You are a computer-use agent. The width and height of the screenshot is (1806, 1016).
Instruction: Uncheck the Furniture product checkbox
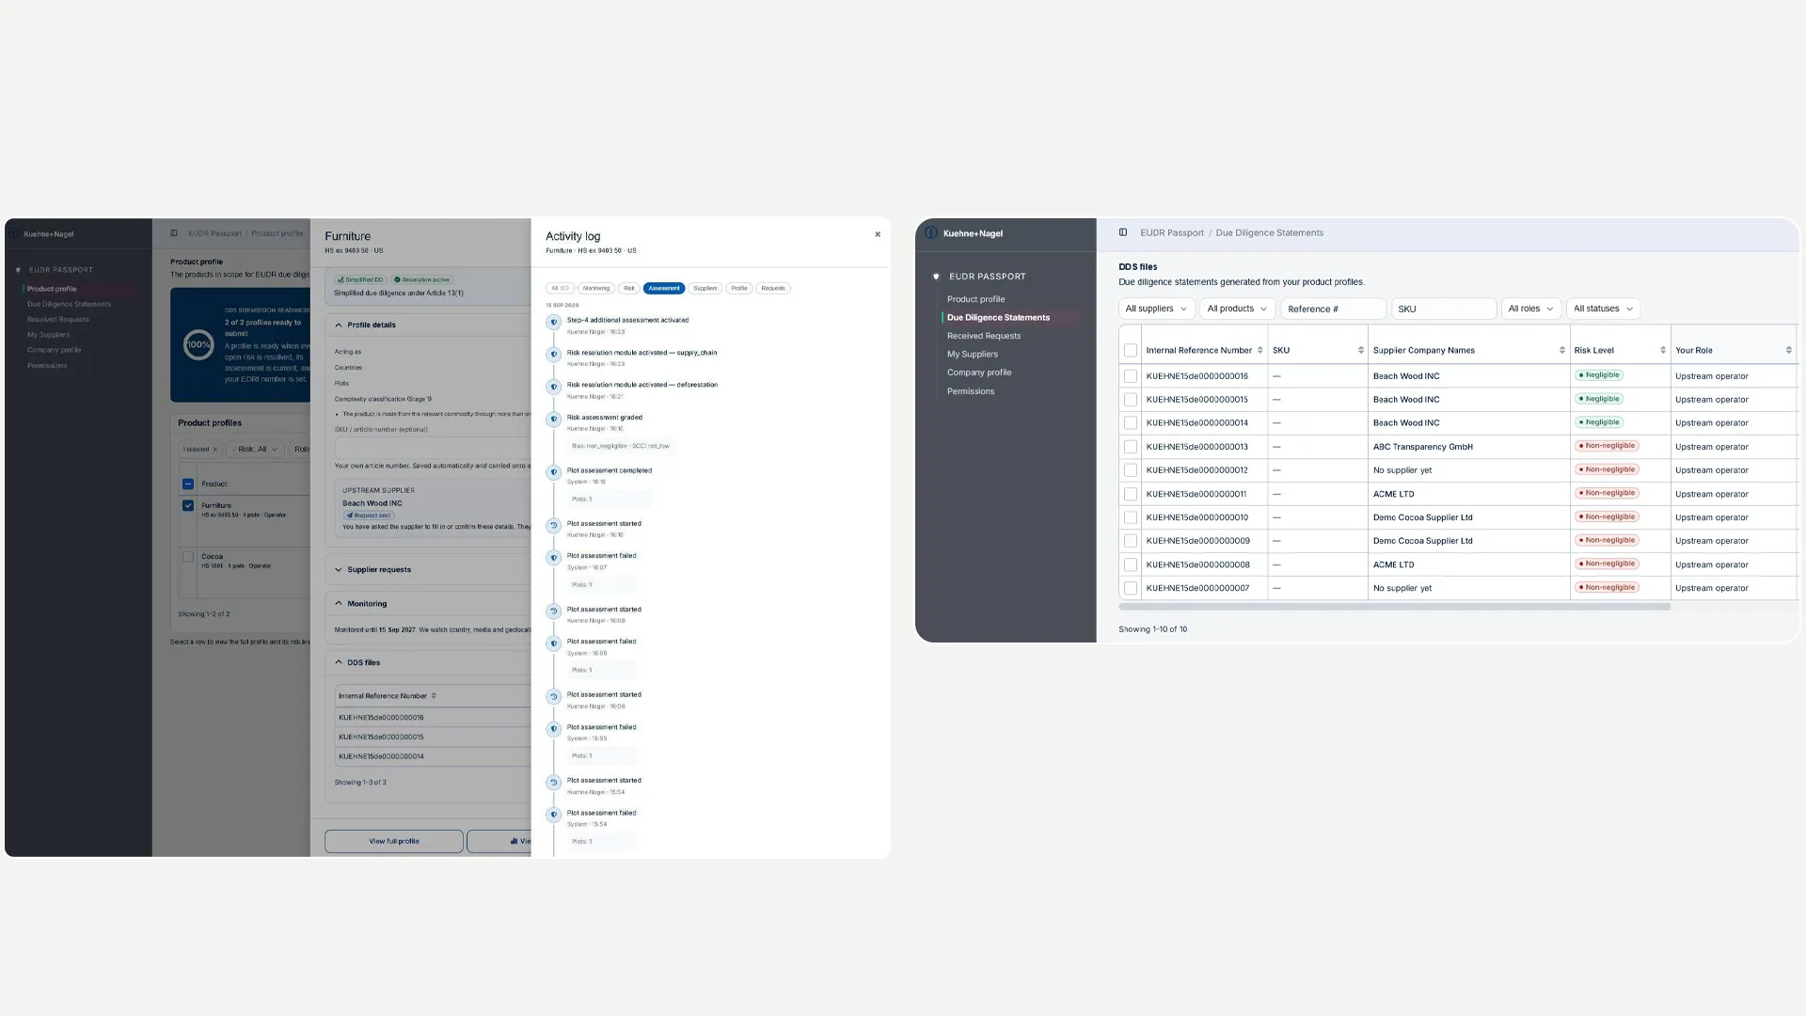188,505
